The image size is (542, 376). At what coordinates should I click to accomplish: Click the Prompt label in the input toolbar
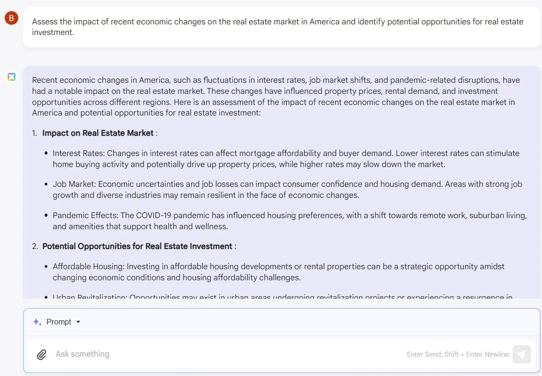click(x=59, y=322)
